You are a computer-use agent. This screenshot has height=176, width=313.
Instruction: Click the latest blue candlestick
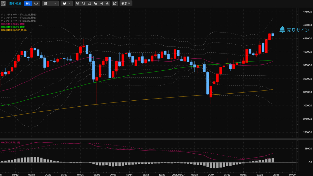click(x=273, y=35)
